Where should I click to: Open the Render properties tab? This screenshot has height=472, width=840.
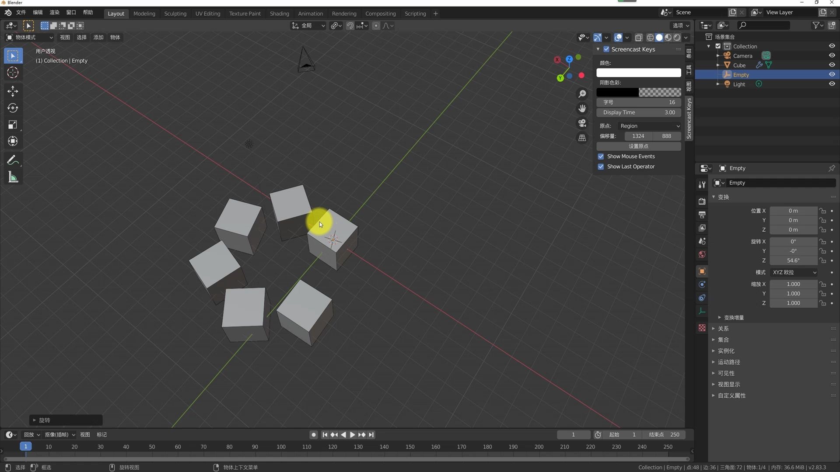702,201
